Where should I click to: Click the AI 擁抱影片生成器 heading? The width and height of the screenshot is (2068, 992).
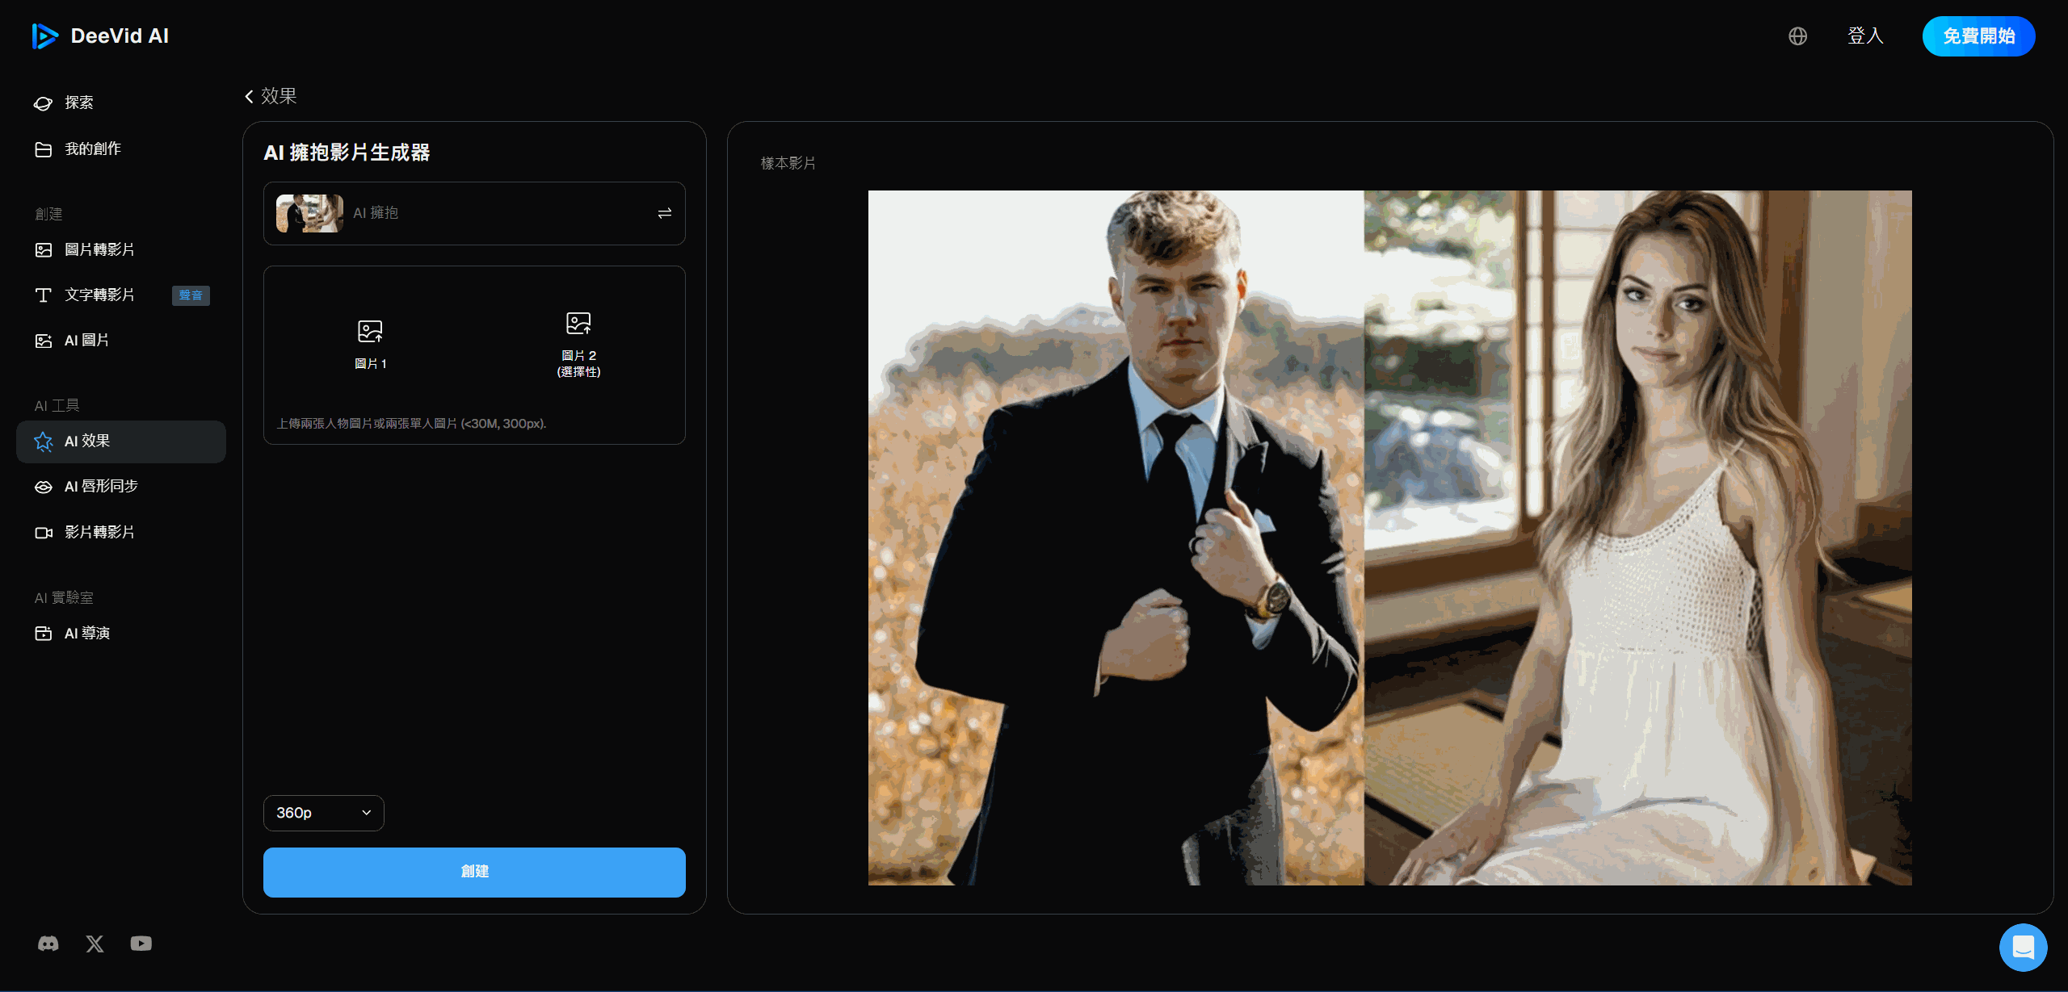point(347,153)
